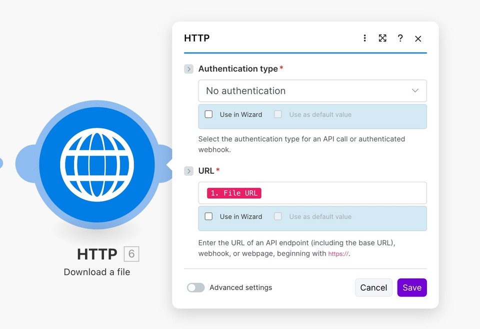Cancel the HTTP module changes
480x329 pixels.
pyautogui.click(x=373, y=288)
